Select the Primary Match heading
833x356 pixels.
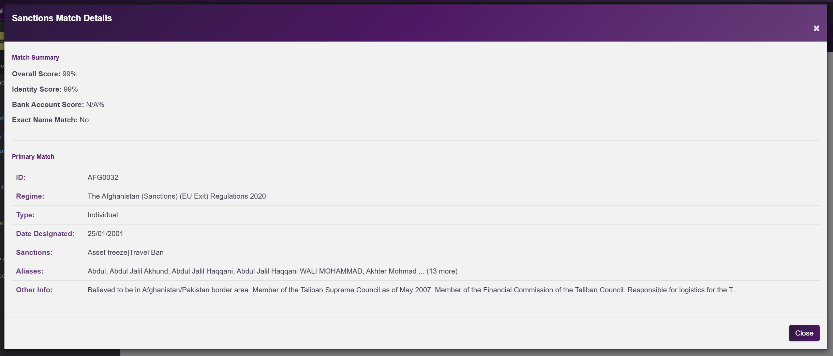tap(33, 156)
